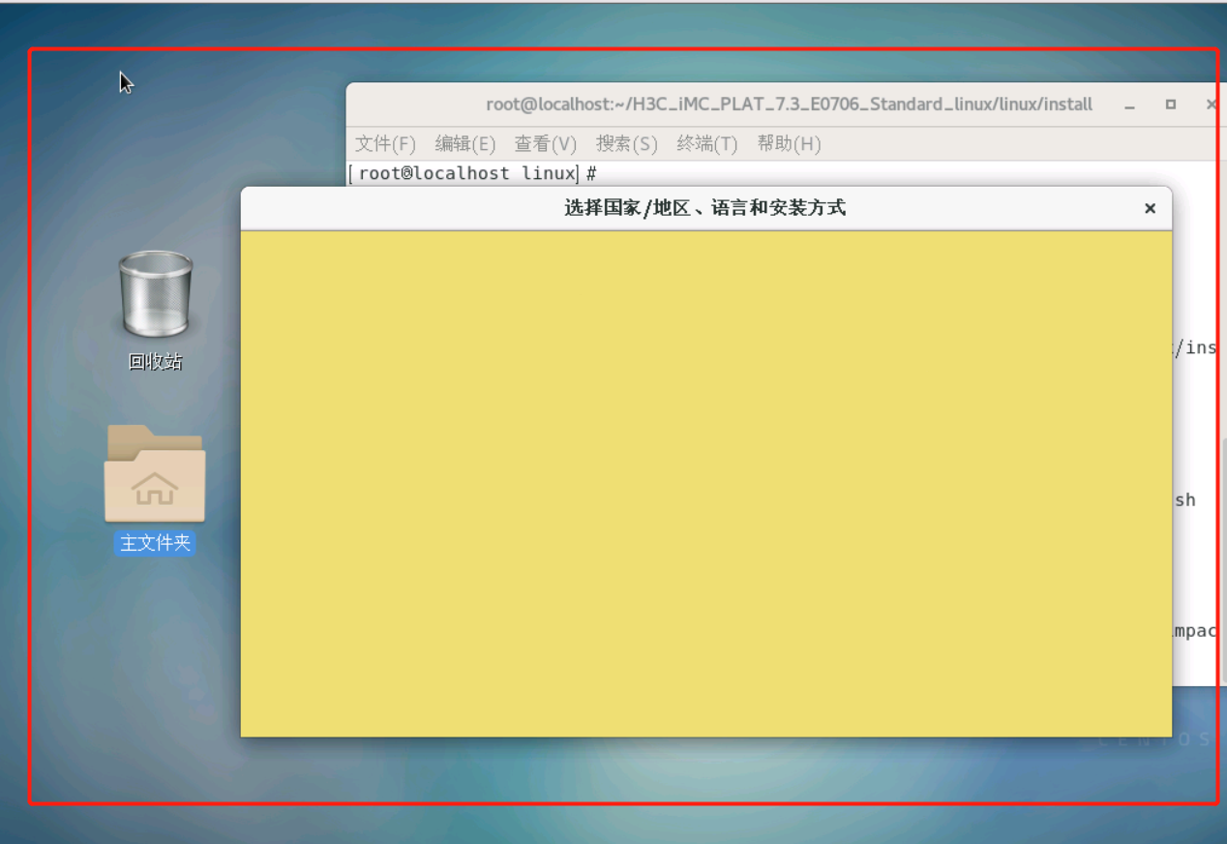This screenshot has height=844, width=1227.
Task: Maximize the terminal window
Action: click(1171, 105)
